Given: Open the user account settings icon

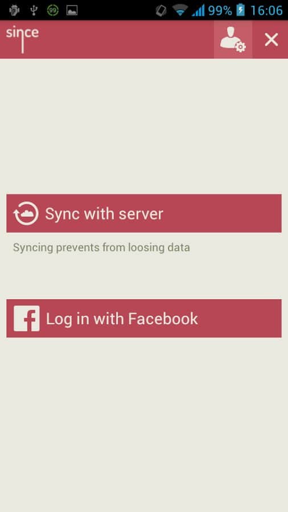Looking at the screenshot, I should click(233, 39).
